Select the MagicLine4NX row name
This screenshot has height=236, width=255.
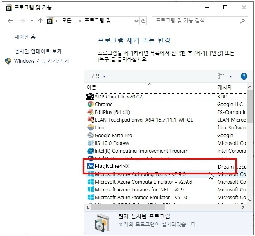coord(112,166)
